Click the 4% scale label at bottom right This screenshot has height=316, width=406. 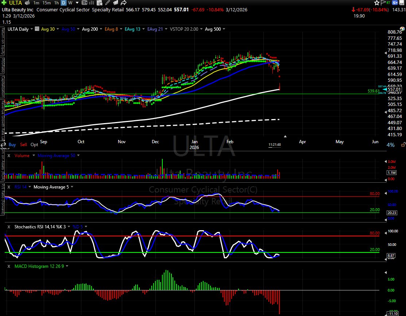pyautogui.click(x=390, y=145)
